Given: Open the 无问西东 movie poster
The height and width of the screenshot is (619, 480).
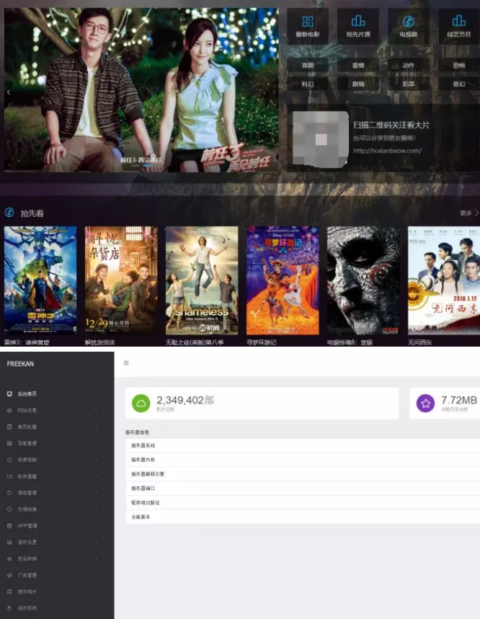Looking at the screenshot, I should 444,280.
